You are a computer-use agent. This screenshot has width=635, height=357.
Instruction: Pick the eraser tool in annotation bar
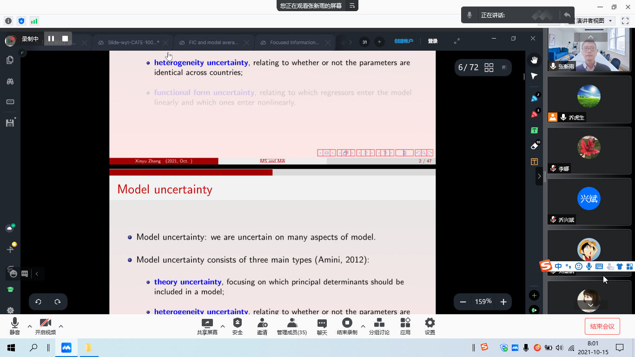click(534, 146)
